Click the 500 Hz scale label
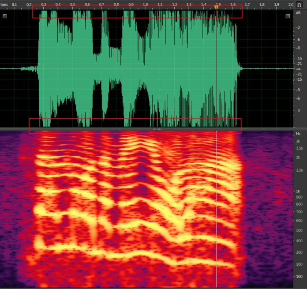307x289 pixels. [x=299, y=230]
